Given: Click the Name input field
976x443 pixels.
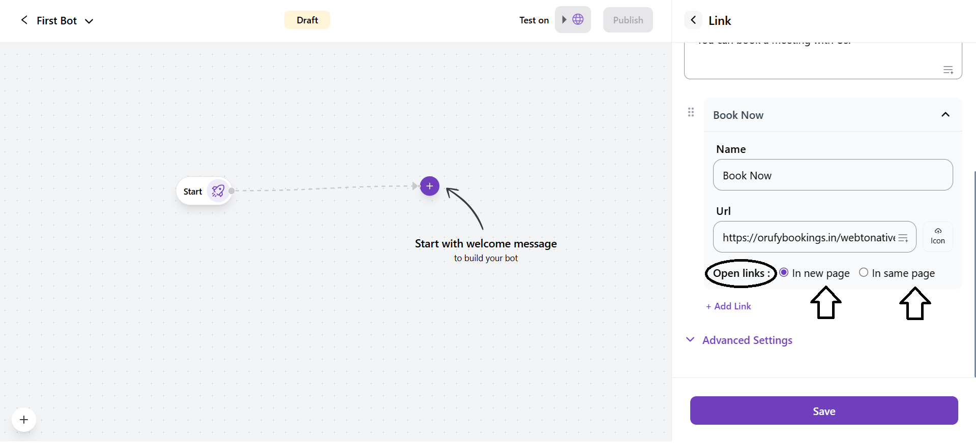Looking at the screenshot, I should 832,175.
